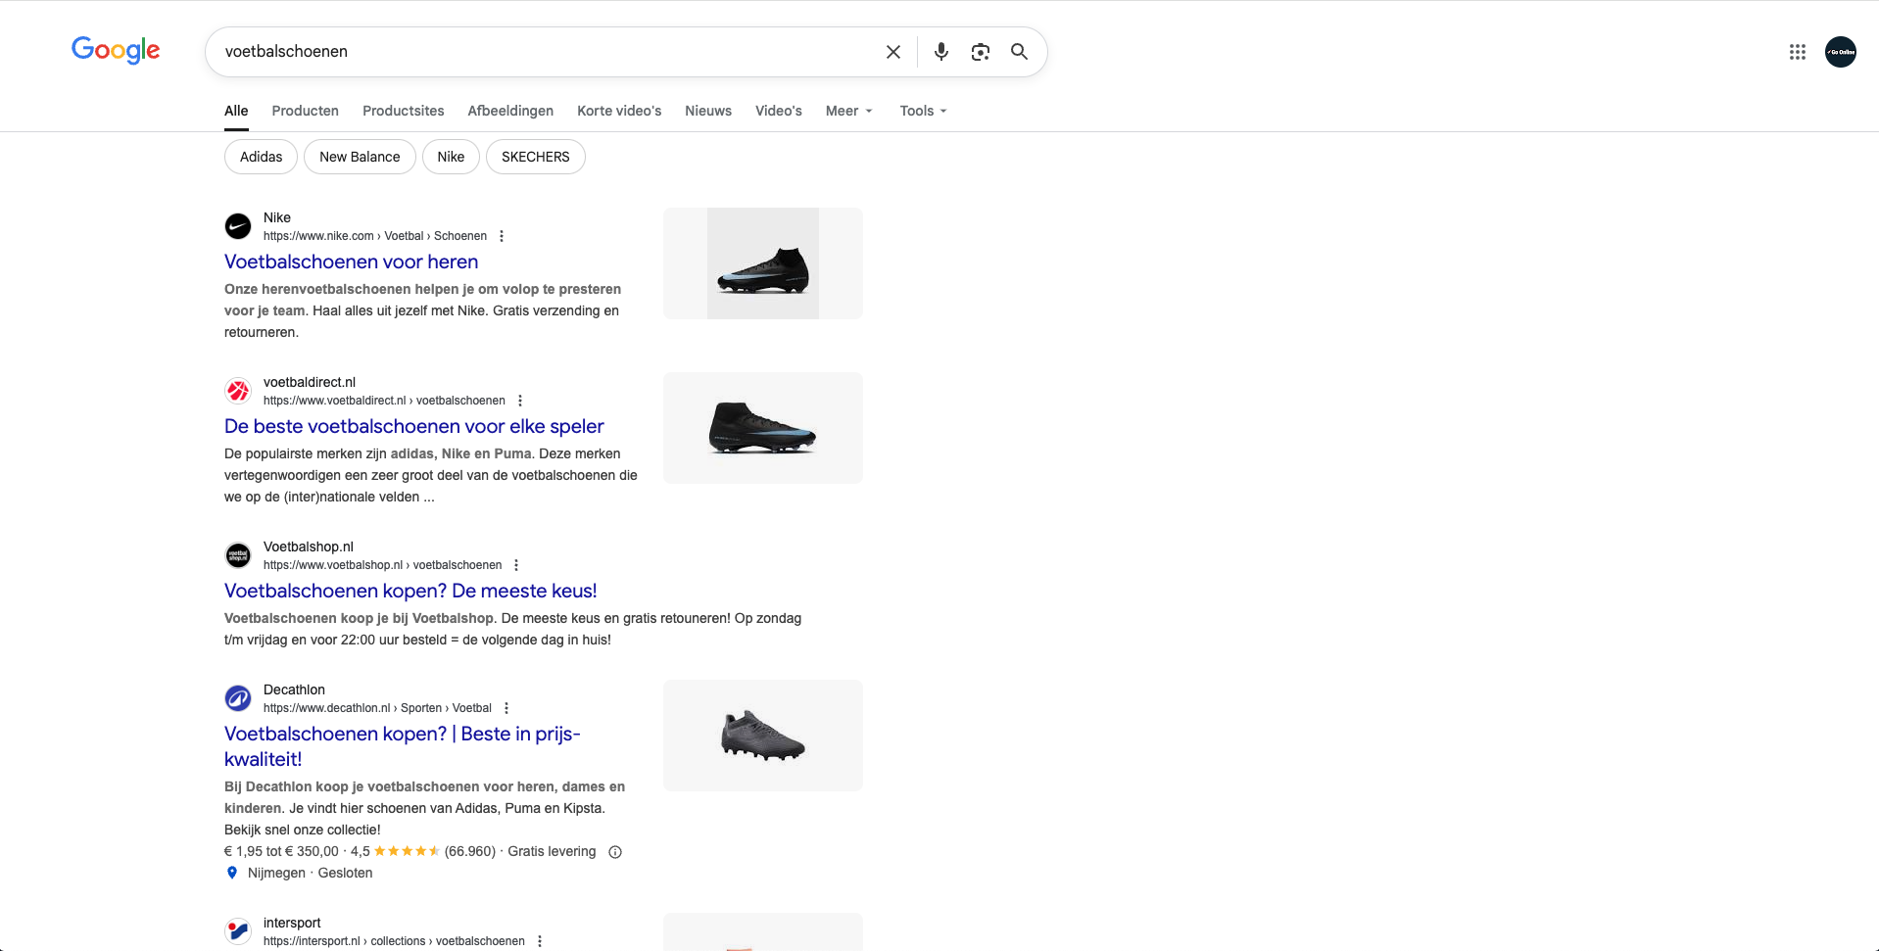Switch to the Producten tab
This screenshot has height=951, width=1879.
(x=305, y=111)
